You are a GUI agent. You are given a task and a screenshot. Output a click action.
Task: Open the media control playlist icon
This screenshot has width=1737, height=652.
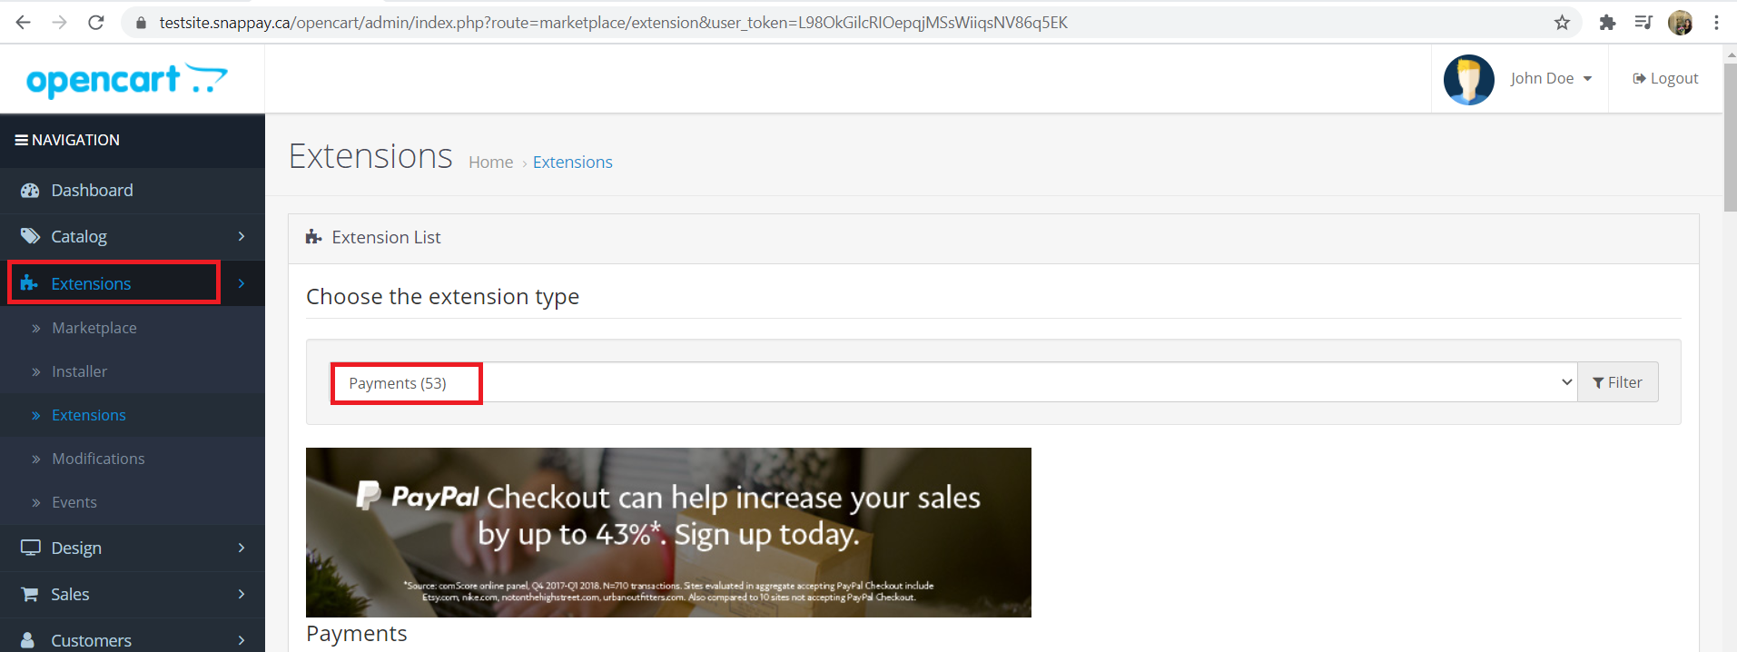1643,23
